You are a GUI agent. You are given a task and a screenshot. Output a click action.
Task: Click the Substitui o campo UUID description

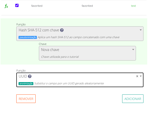69,83
